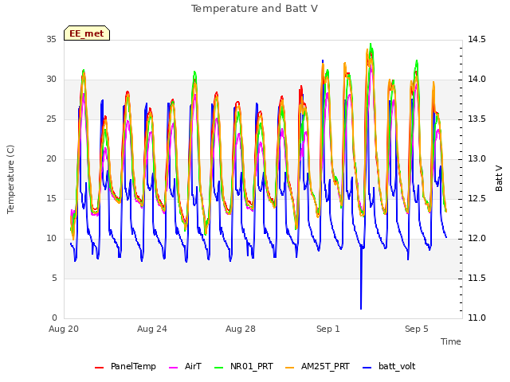The width and height of the screenshot is (510, 382).
Task: Click the 11.0 Batt V axis label
Action: tap(477, 318)
